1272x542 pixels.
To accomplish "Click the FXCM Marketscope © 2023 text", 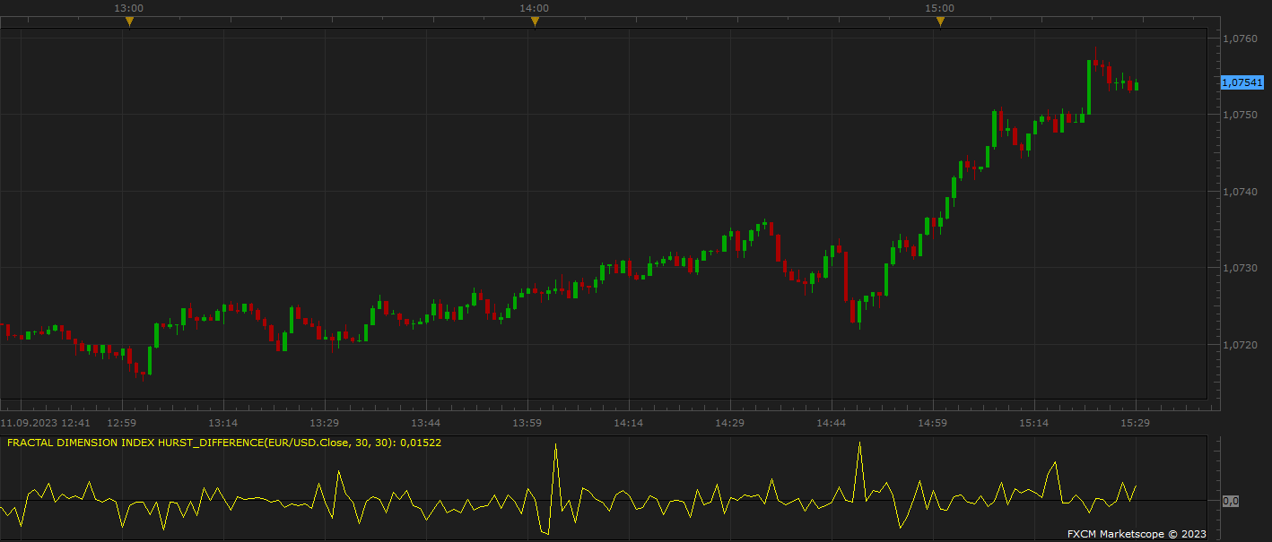I will click(x=1137, y=534).
